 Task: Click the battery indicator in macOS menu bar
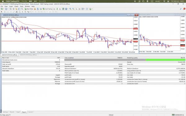158,1
